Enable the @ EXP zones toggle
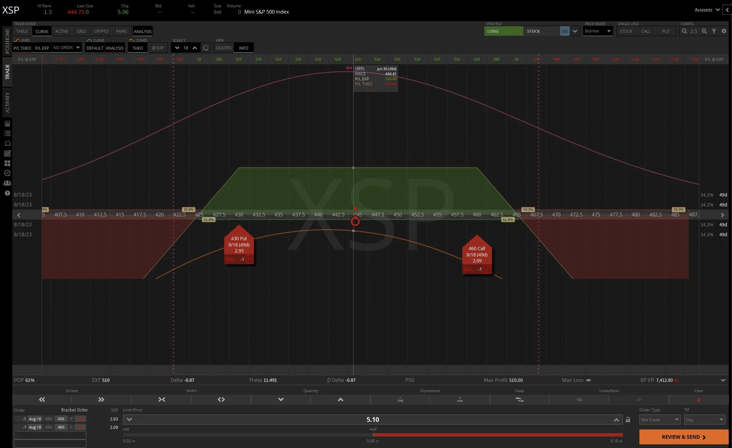Image resolution: width=732 pixels, height=448 pixels. (x=158, y=48)
